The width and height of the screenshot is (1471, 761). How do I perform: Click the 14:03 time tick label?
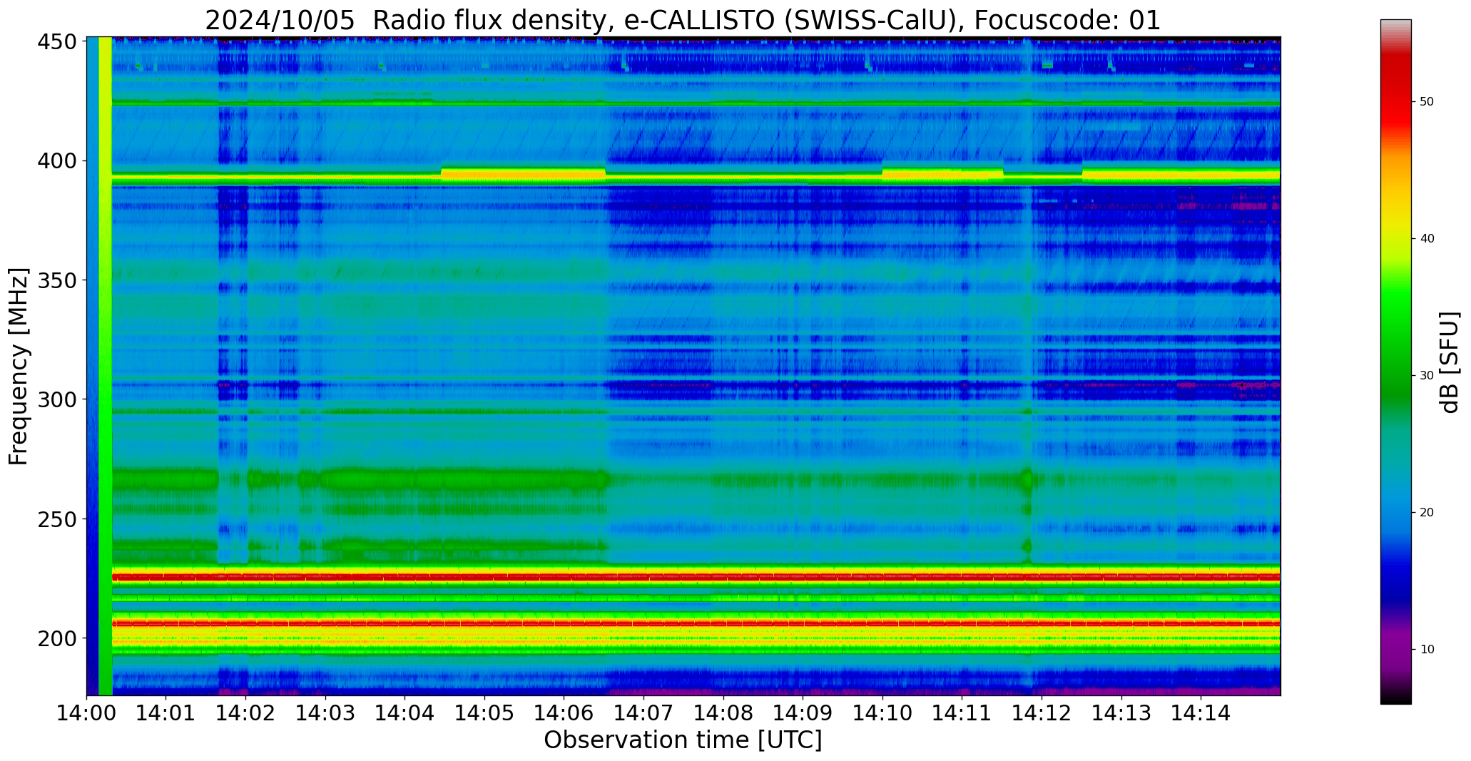coord(325,712)
